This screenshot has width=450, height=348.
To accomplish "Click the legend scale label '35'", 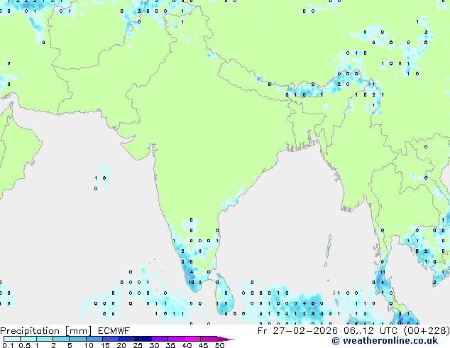I will click(x=170, y=345).
